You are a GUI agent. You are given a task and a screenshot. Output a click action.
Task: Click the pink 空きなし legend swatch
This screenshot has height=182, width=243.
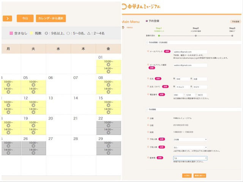click(11, 33)
